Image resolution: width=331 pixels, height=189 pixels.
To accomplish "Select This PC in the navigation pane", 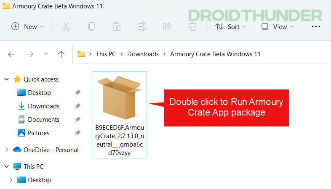I will [33, 167].
